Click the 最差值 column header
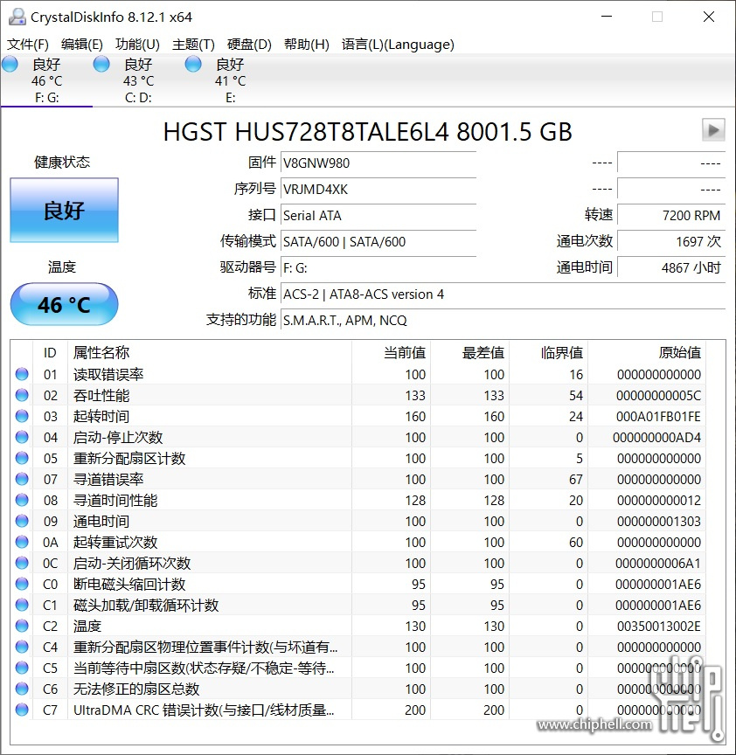736x755 pixels. (469, 353)
